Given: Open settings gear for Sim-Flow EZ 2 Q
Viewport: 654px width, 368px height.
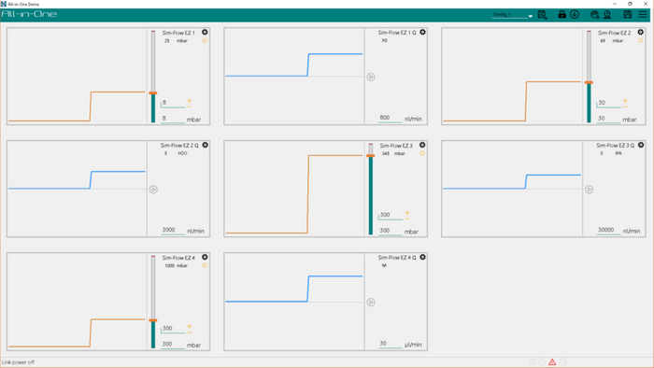Looking at the screenshot, I should tap(206, 145).
